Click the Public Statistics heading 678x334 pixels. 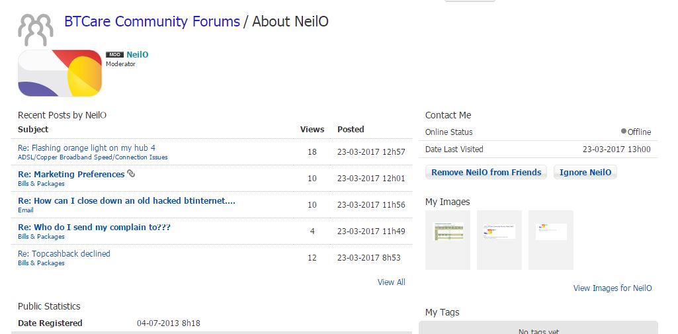(x=49, y=306)
